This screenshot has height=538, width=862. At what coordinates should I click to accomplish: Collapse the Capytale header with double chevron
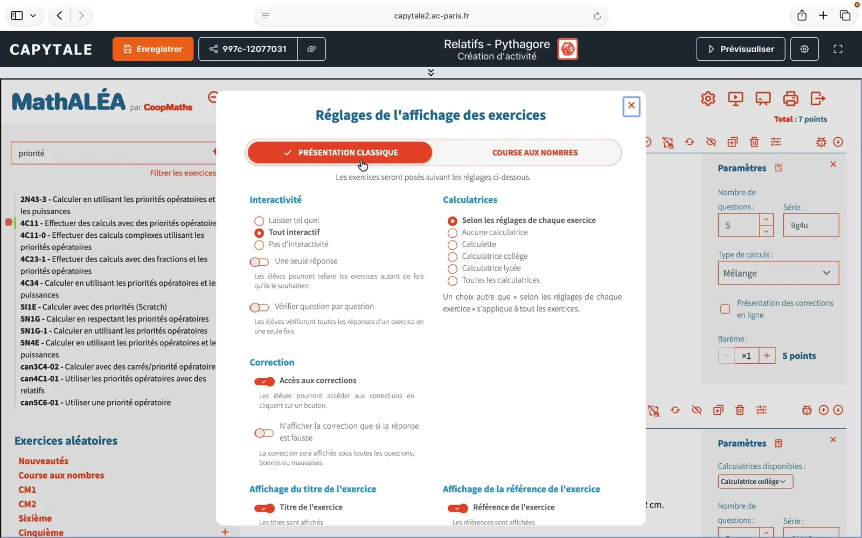431,73
